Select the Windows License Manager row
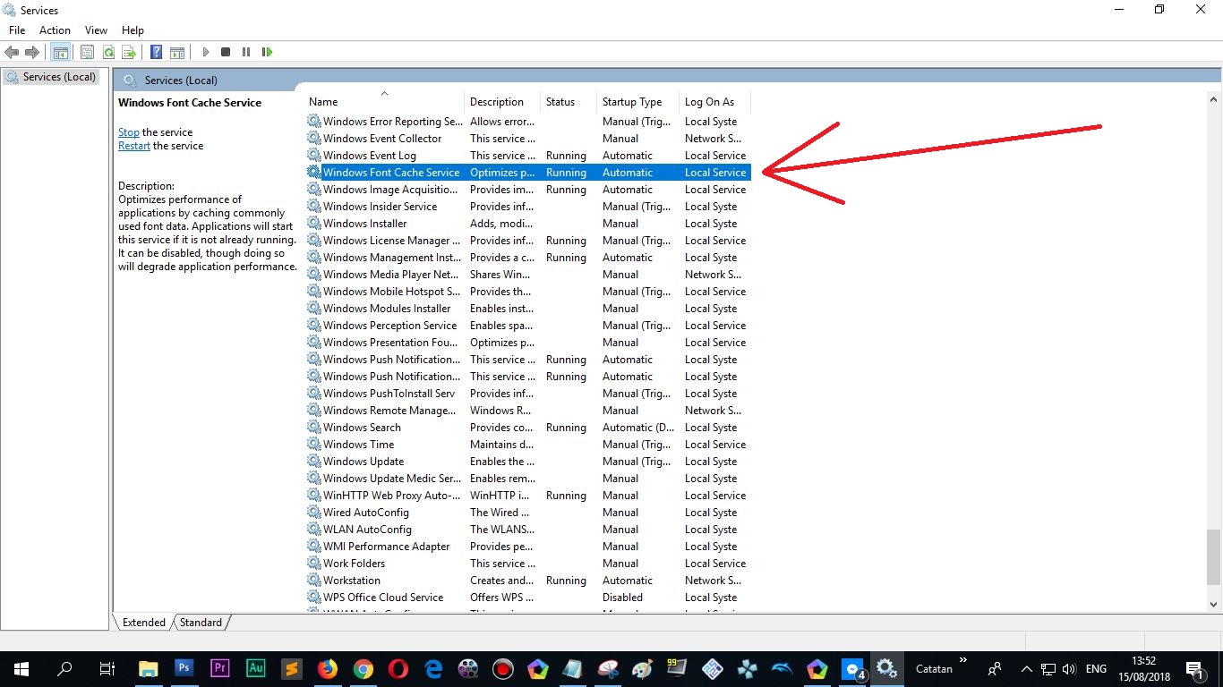This screenshot has width=1223, height=687. (x=528, y=241)
